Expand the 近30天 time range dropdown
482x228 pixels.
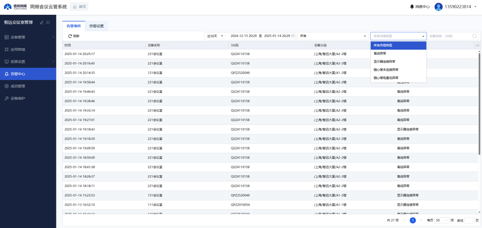[x=215, y=36]
